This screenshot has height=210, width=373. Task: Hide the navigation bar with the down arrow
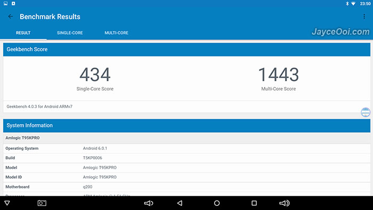[7, 203]
